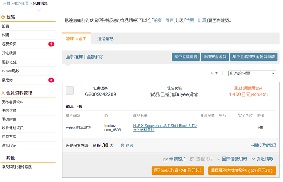The width and height of the screenshot is (283, 182).
Task: Click the ascending sort up arrow
Action: click(x=211, y=73)
